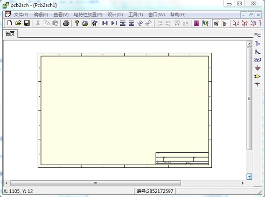Open the 设计(D) menu
265x197 pixels.
(115, 15)
